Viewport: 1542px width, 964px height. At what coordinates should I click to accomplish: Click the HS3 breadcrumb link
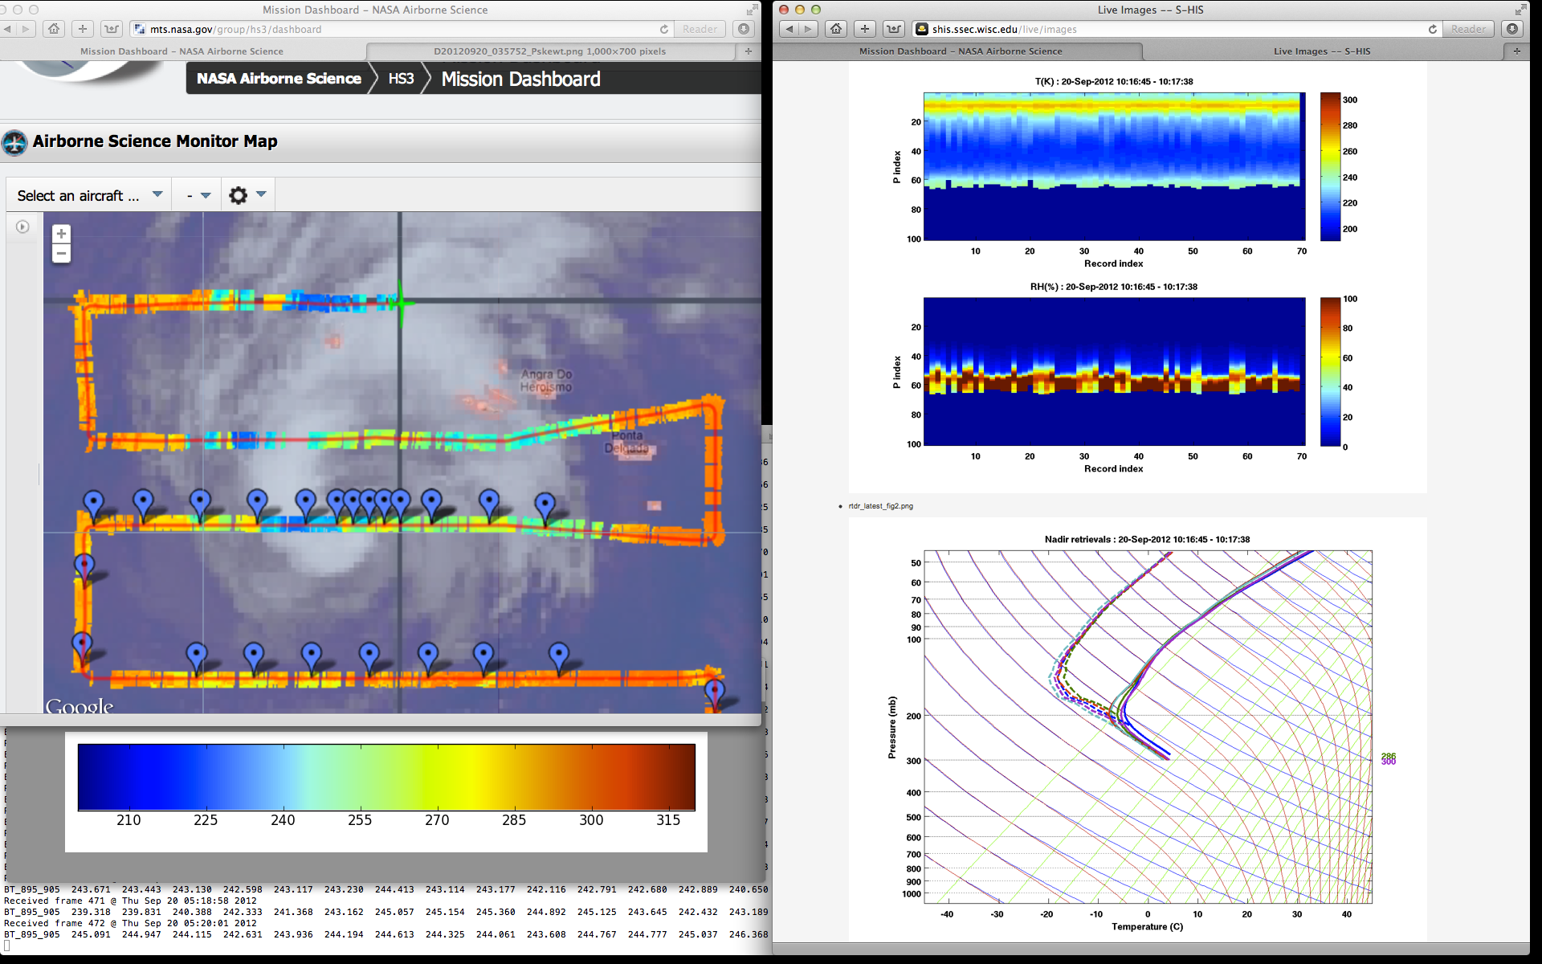[401, 79]
